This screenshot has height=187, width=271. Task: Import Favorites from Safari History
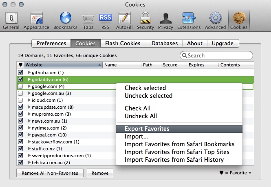179,160
